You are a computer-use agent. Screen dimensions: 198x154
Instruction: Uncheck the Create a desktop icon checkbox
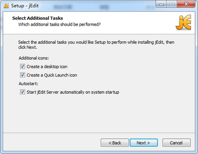pyautogui.click(x=22, y=67)
